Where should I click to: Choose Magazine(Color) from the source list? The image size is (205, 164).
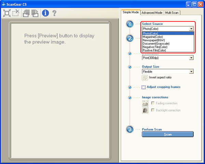168,37
